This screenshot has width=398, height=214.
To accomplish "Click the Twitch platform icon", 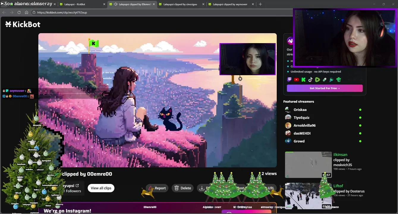I will point(290,80).
